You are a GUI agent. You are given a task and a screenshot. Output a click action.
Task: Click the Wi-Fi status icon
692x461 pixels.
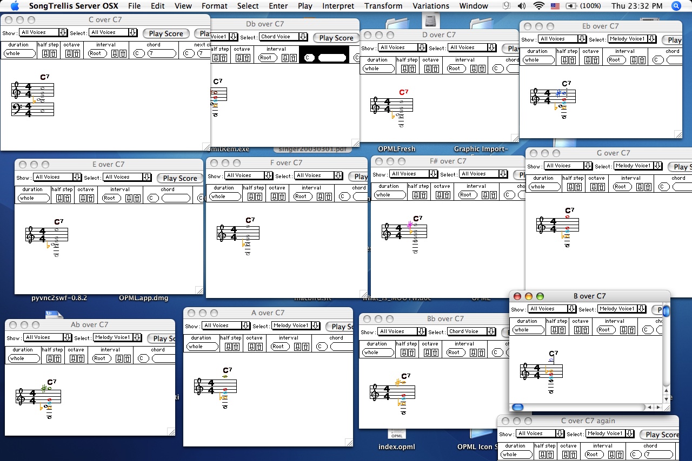coord(538,6)
